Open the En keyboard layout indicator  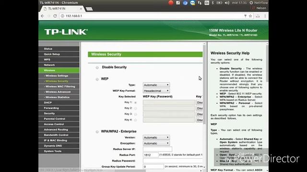(x=207, y=3)
